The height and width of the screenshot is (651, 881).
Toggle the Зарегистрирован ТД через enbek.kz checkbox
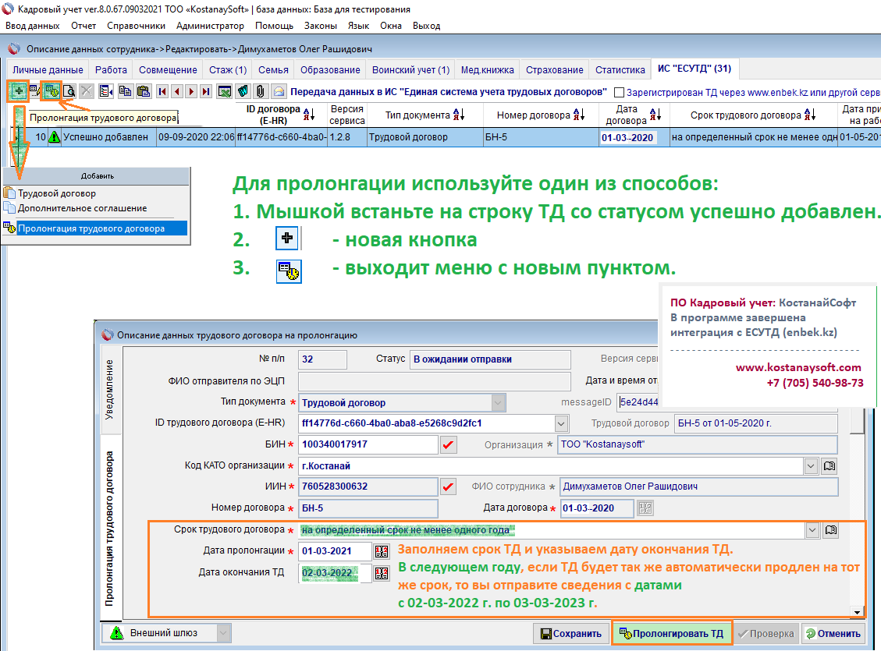pyautogui.click(x=619, y=93)
